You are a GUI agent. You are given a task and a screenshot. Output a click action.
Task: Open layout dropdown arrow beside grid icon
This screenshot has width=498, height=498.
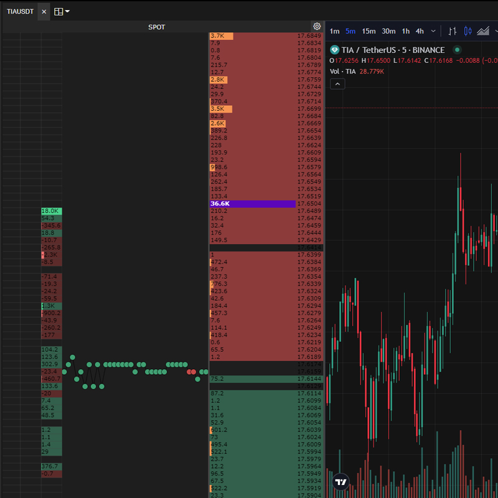click(67, 11)
